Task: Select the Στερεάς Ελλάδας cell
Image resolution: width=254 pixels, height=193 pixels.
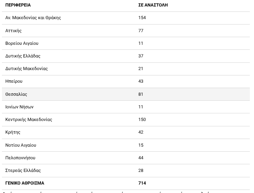Action: (x=23, y=170)
